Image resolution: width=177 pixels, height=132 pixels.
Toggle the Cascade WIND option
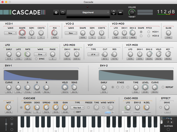[103, 107]
